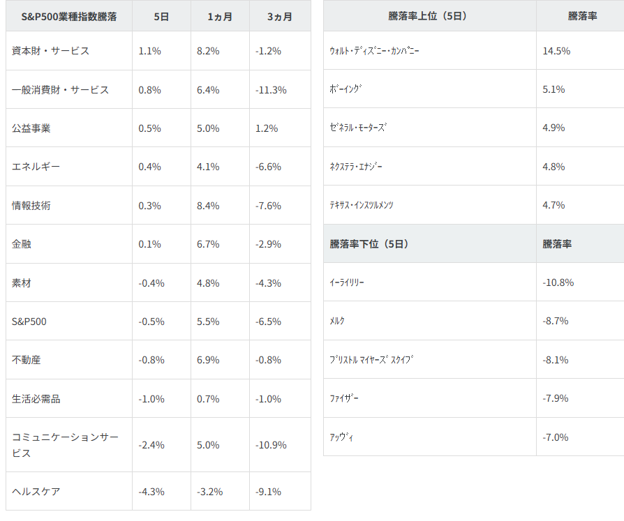The height and width of the screenshot is (521, 624).
Task: Click the 金融 sector name
Action: 22,244
